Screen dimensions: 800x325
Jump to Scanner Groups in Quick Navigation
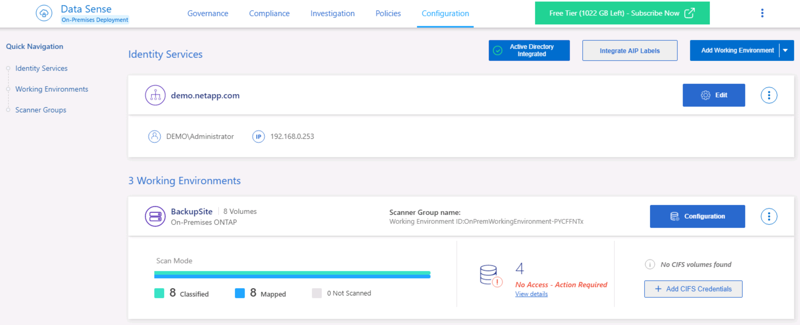41,110
